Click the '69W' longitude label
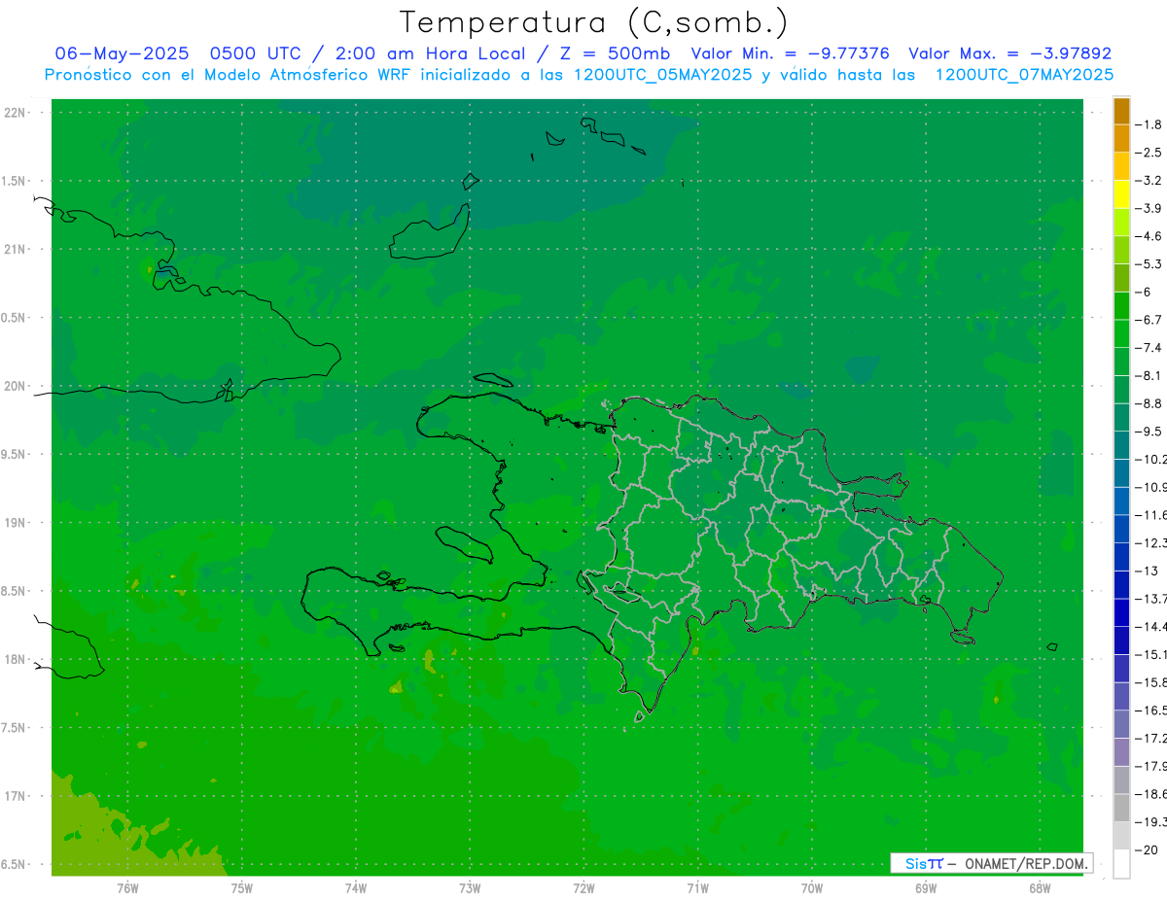The height and width of the screenshot is (901, 1167). [926, 888]
